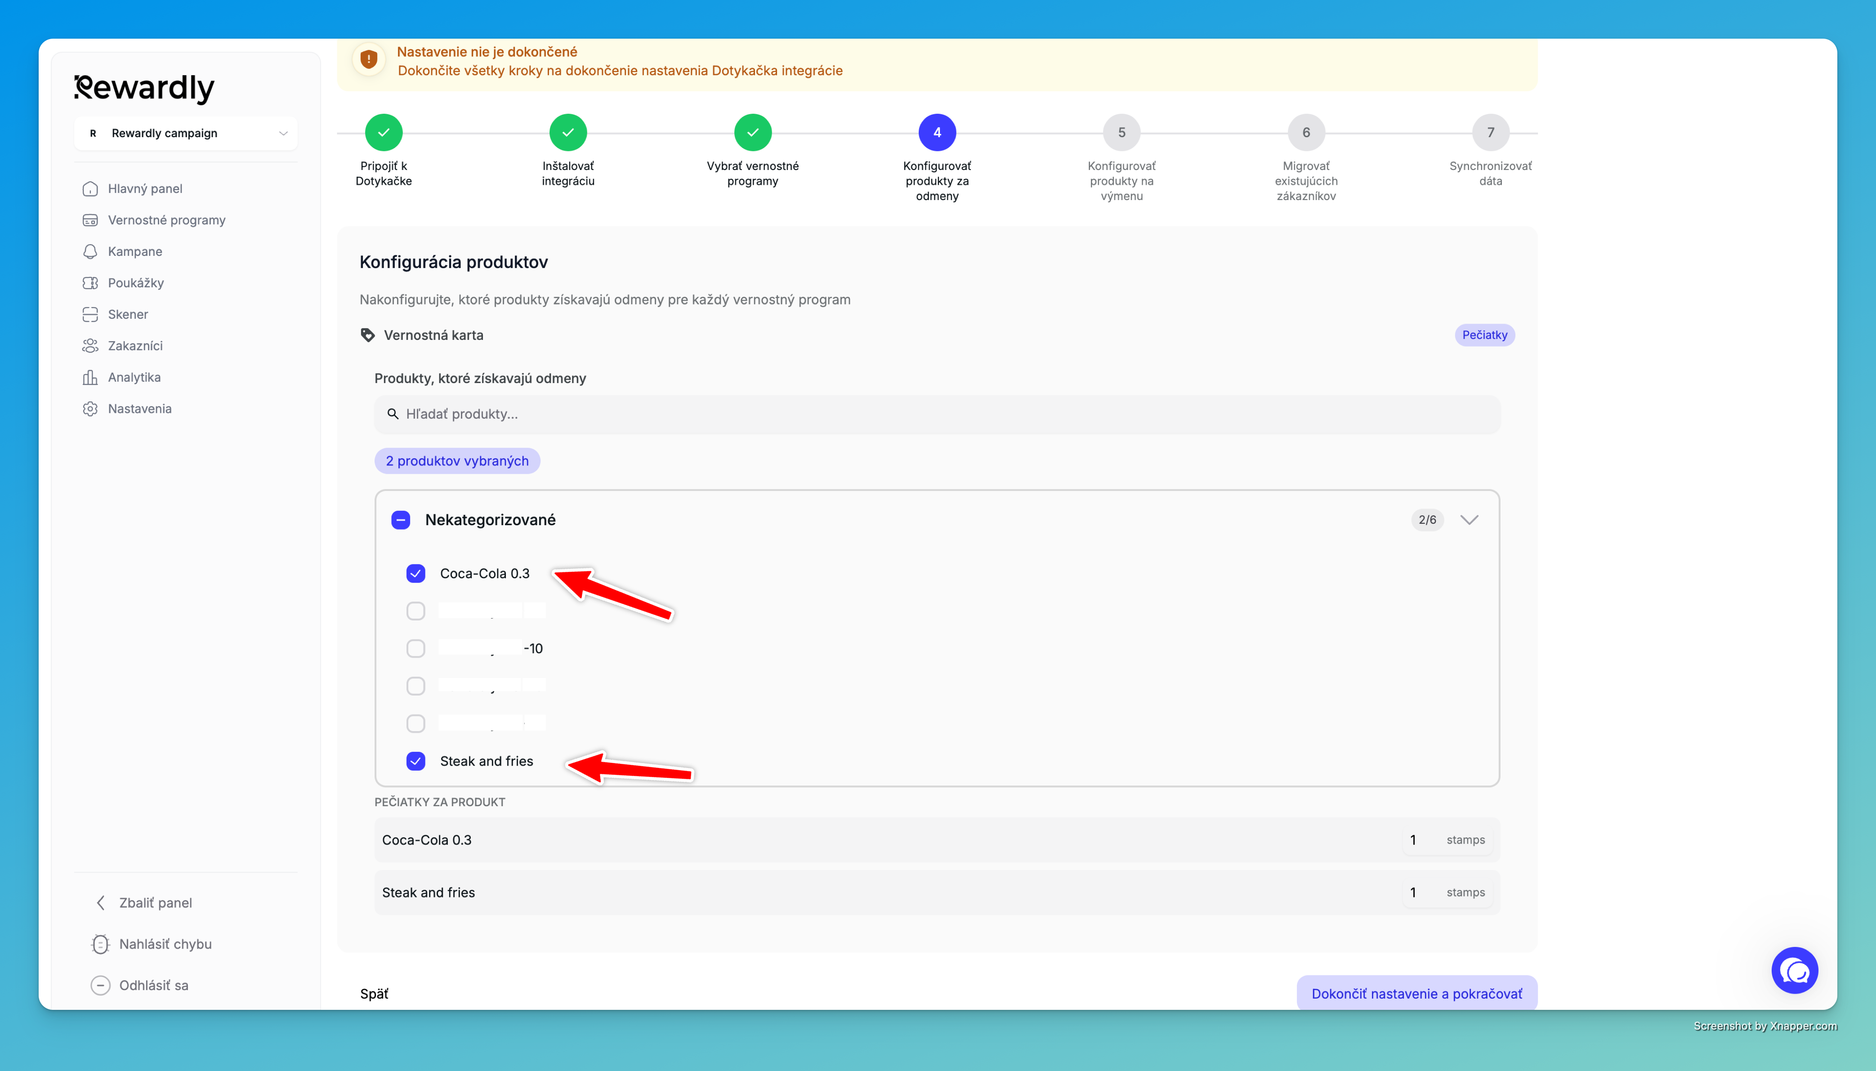The height and width of the screenshot is (1071, 1876).
Task: Click completed step Pripojiť k Dotykačke circle
Action: pos(384,132)
